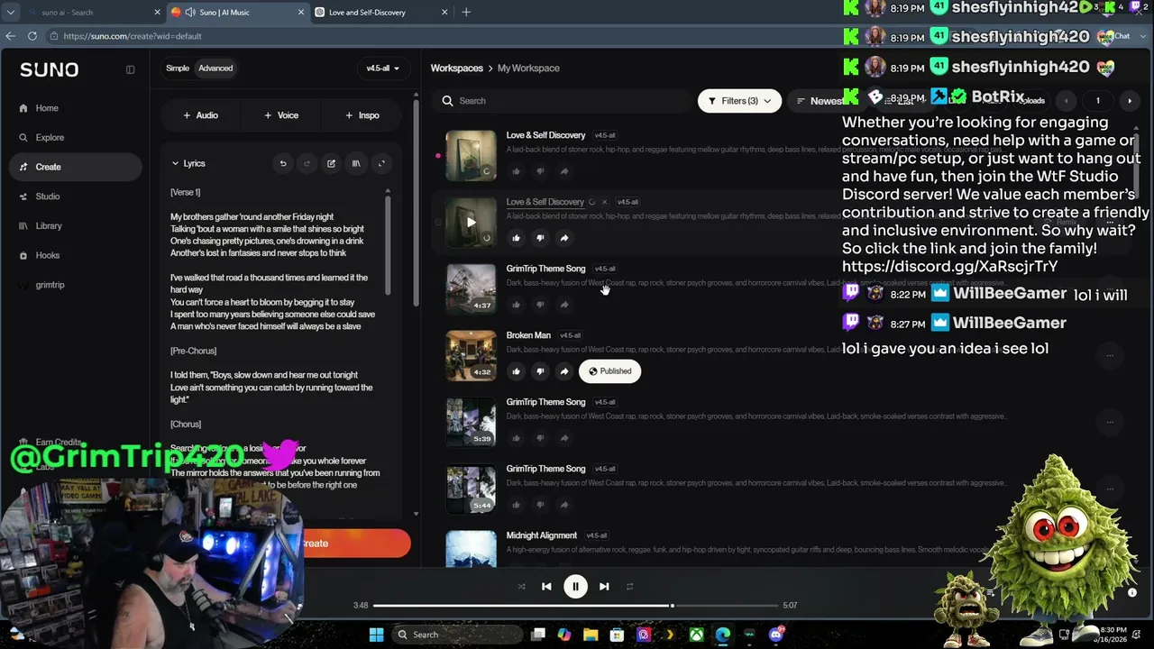Open Microsoft Store from the taskbar
Image resolution: width=1154 pixels, height=649 pixels.
tap(617, 635)
